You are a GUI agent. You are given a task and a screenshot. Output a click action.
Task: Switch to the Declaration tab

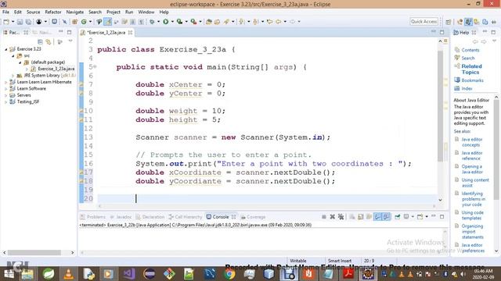[x=150, y=217]
